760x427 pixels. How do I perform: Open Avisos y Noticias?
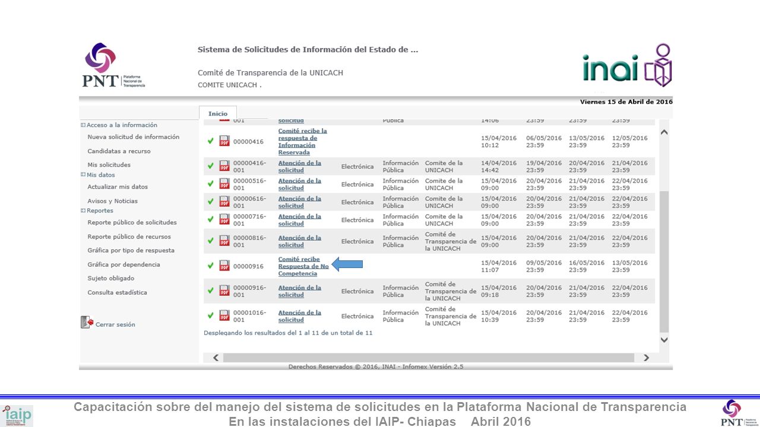tap(113, 201)
